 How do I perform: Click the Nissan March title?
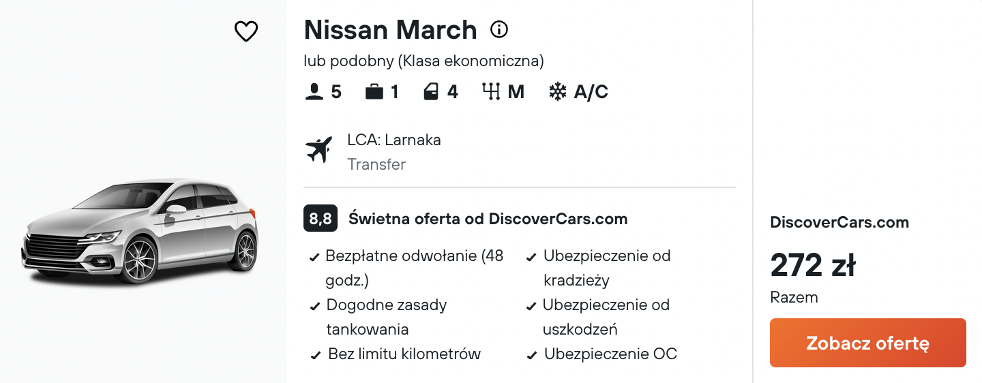[390, 30]
